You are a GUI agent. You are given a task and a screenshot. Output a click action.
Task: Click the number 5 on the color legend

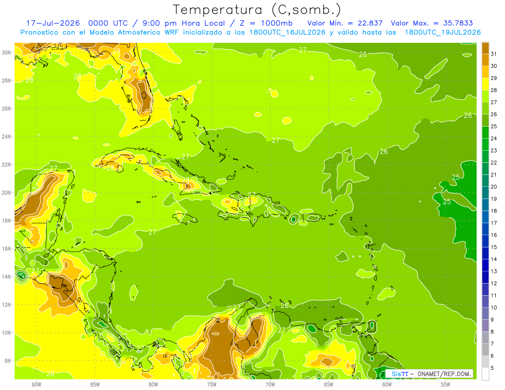tap(492, 368)
